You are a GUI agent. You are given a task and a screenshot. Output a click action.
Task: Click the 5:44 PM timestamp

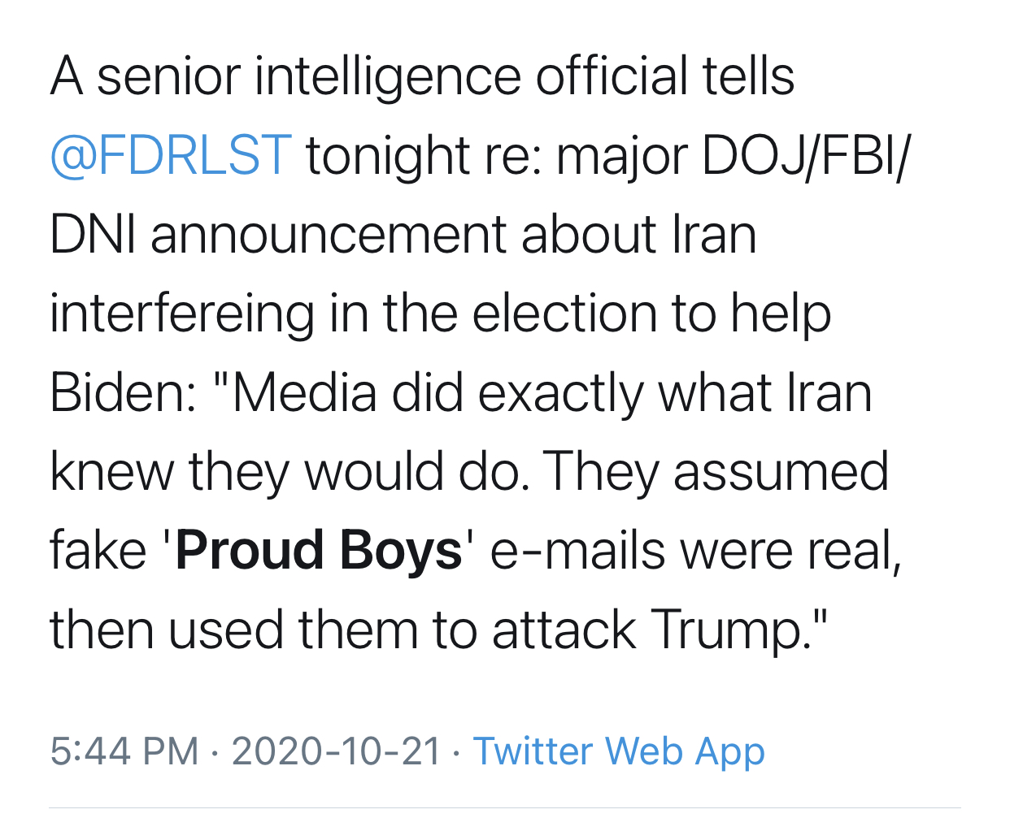(x=124, y=751)
